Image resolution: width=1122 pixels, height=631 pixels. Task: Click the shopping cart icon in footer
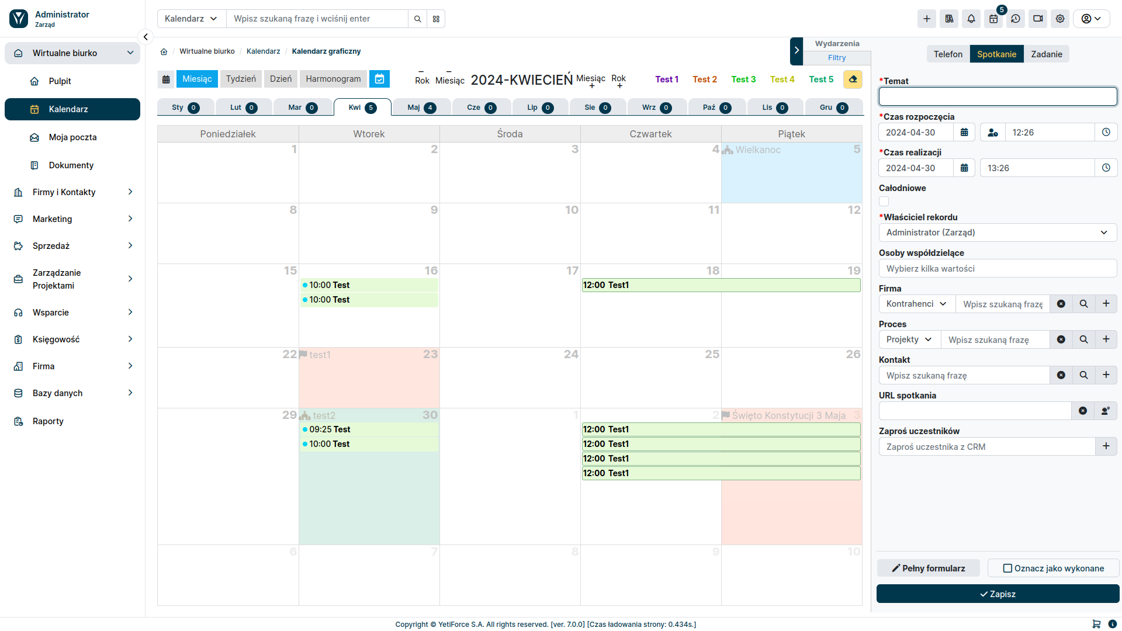click(x=1096, y=624)
